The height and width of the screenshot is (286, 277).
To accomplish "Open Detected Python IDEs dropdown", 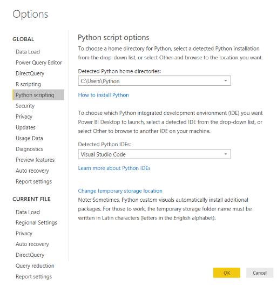I will pyautogui.click(x=154, y=154).
